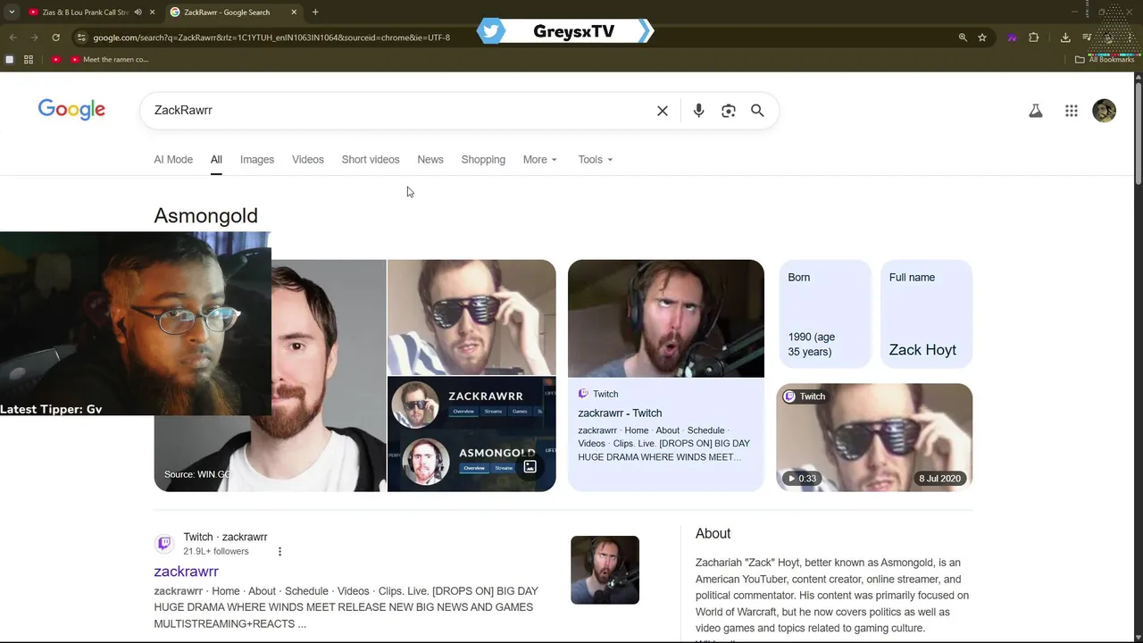Open Chrome downloads icon
The width and height of the screenshot is (1143, 643).
1065,38
